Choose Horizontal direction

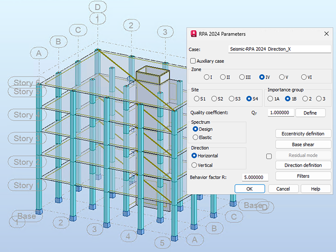[x=194, y=156]
